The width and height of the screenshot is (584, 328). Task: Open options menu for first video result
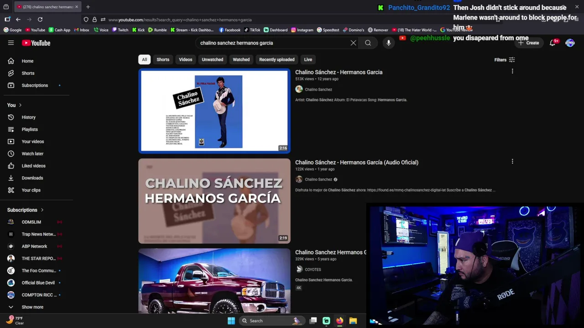pyautogui.click(x=512, y=72)
